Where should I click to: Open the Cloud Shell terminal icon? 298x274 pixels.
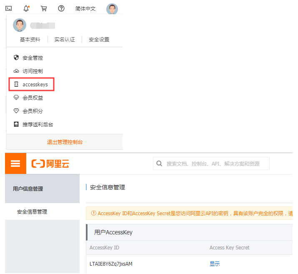tap(9, 8)
